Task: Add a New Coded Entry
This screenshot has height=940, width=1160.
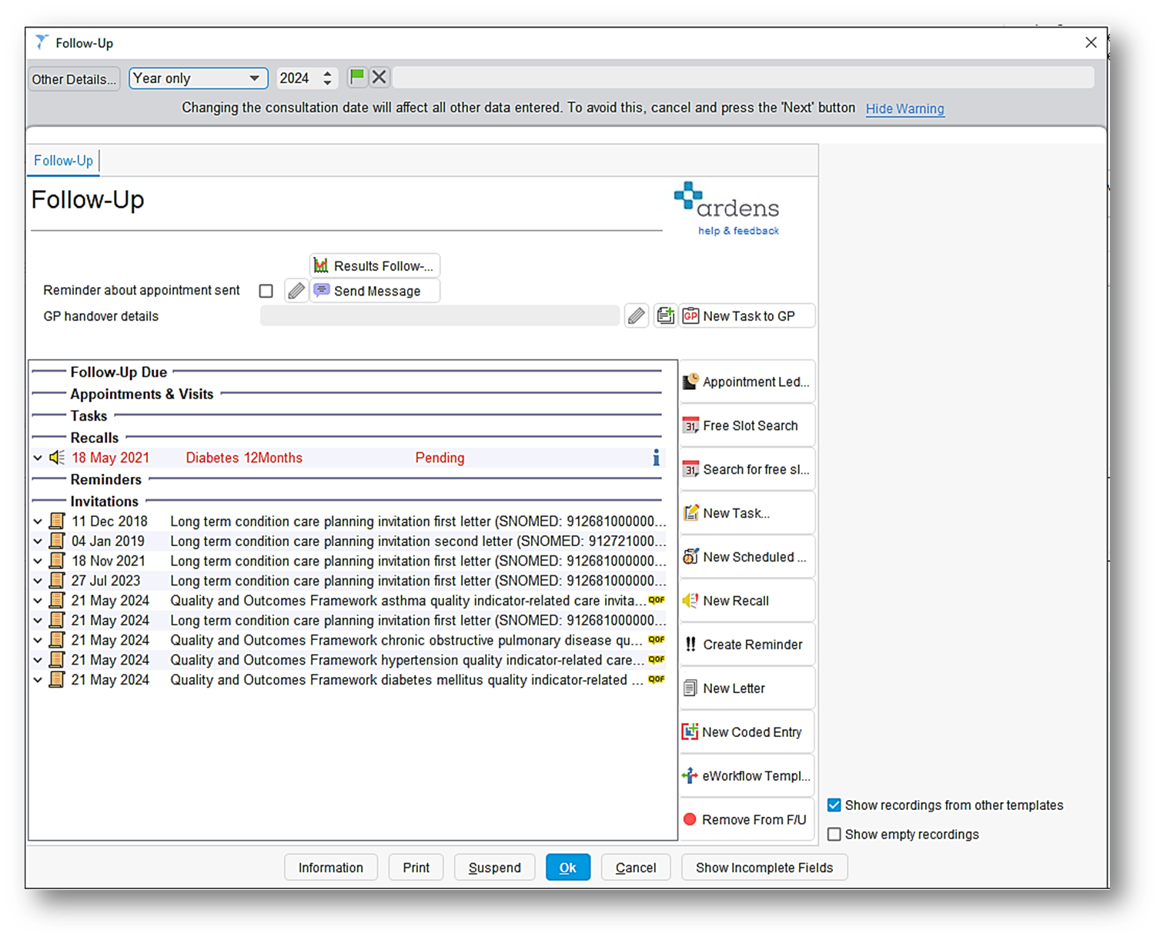Action: click(x=747, y=732)
